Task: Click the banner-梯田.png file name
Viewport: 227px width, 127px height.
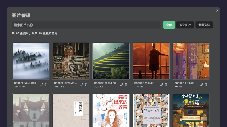Action: coord(105,83)
